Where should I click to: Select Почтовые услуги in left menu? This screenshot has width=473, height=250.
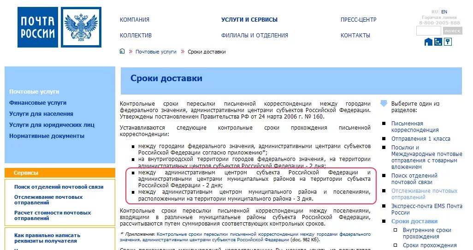click(x=34, y=91)
